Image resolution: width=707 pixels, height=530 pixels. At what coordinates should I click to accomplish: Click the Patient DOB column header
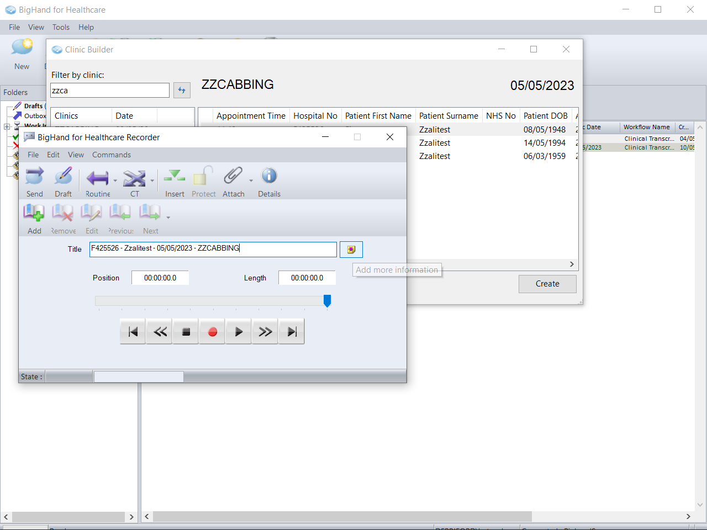click(x=546, y=115)
